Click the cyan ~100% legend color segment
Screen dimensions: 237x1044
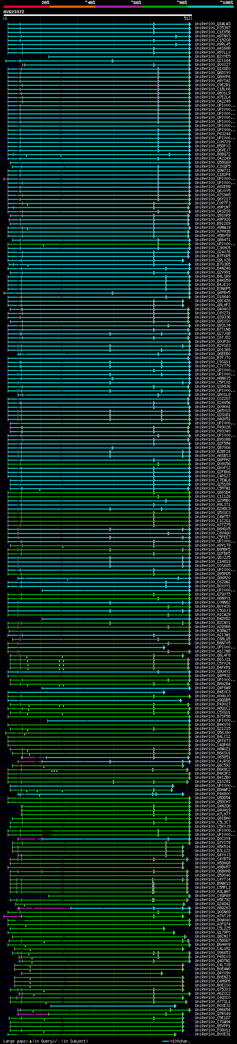coord(210,7)
